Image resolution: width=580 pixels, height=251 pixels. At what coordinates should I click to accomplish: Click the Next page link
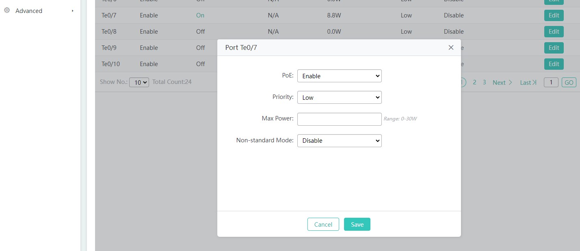pyautogui.click(x=502, y=82)
